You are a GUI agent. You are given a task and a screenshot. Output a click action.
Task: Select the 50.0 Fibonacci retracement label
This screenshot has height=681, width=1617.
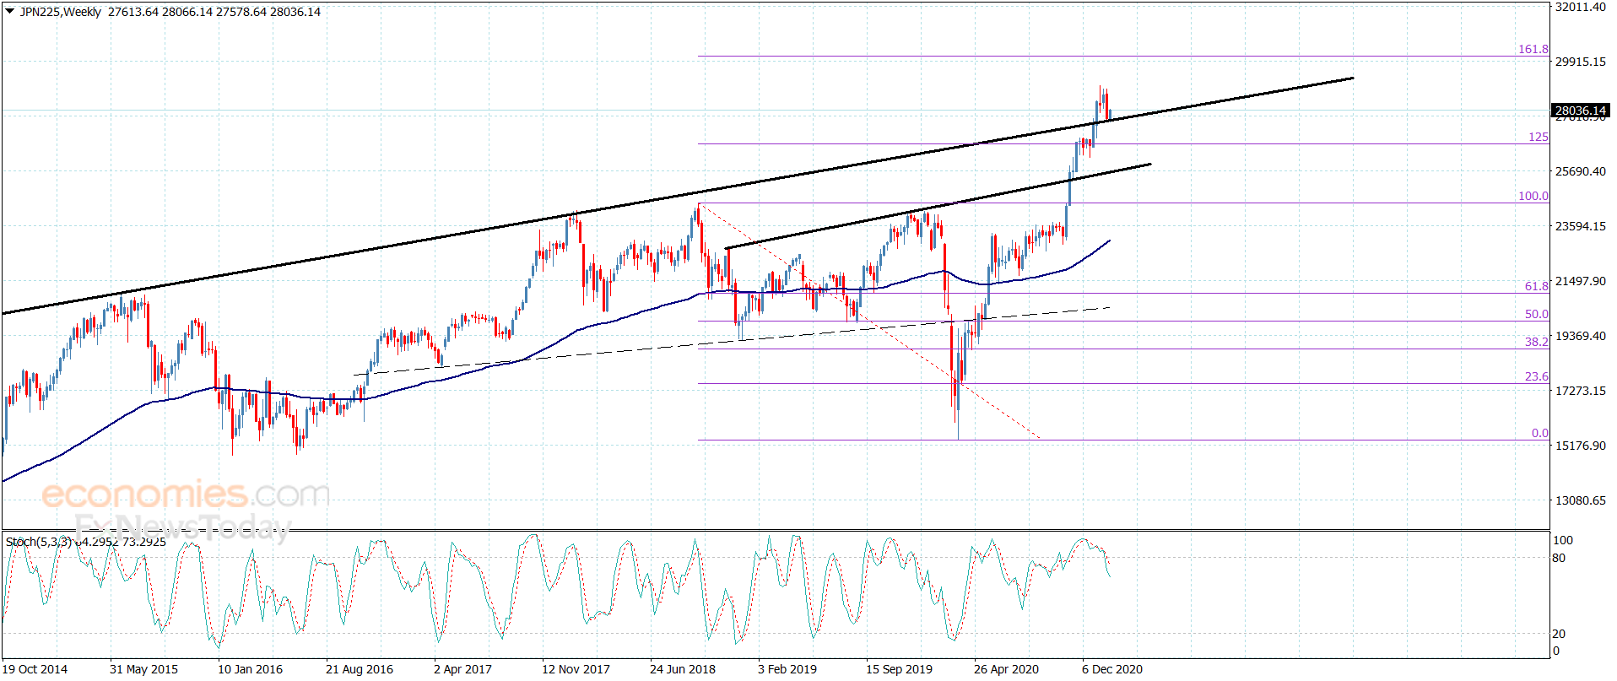coord(1537,314)
